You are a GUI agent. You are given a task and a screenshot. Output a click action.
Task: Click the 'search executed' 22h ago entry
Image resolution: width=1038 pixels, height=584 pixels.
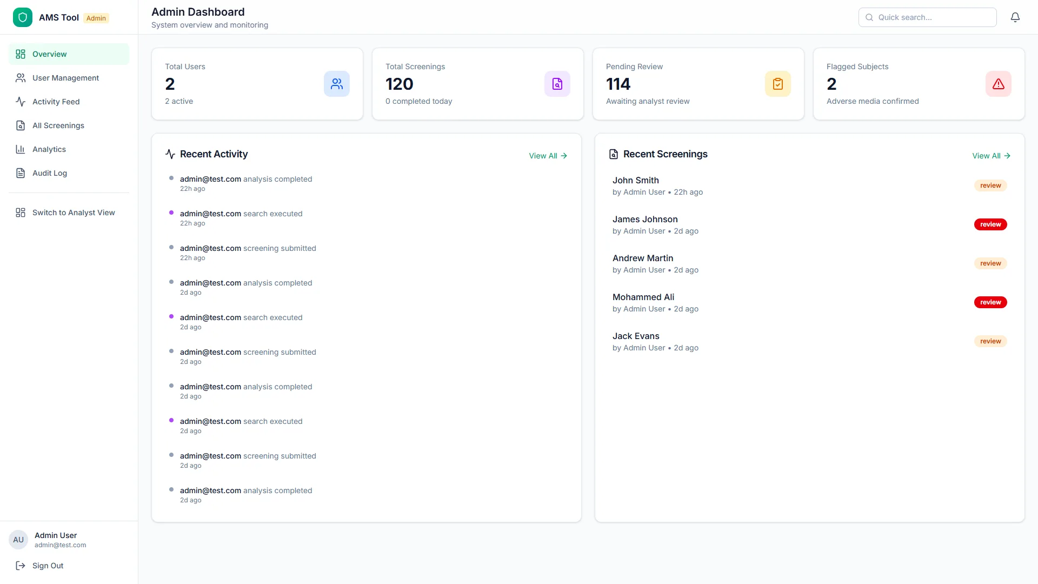click(367, 218)
